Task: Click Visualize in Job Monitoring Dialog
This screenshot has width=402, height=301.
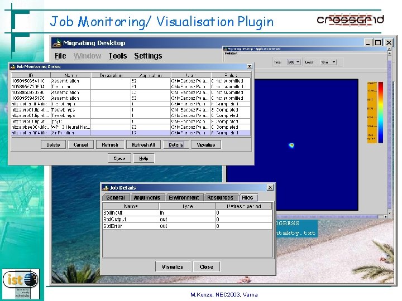Action: (206, 145)
